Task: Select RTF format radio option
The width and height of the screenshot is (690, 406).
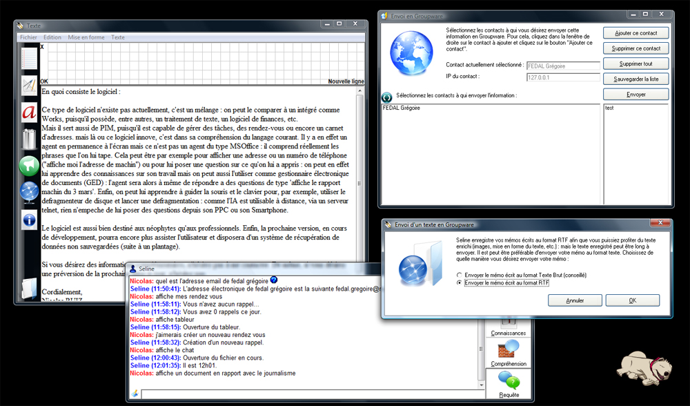Action: [460, 282]
